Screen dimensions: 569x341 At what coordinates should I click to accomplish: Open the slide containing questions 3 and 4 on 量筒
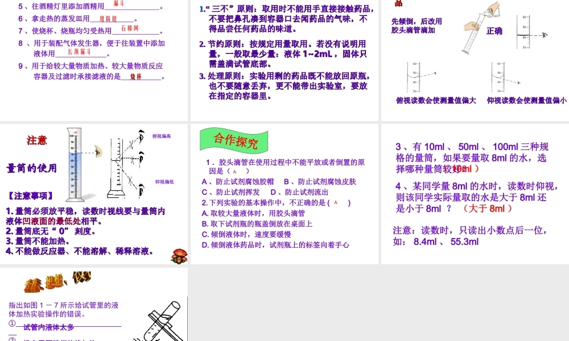click(x=475, y=194)
